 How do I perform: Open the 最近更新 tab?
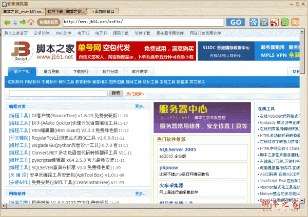pos(51,72)
